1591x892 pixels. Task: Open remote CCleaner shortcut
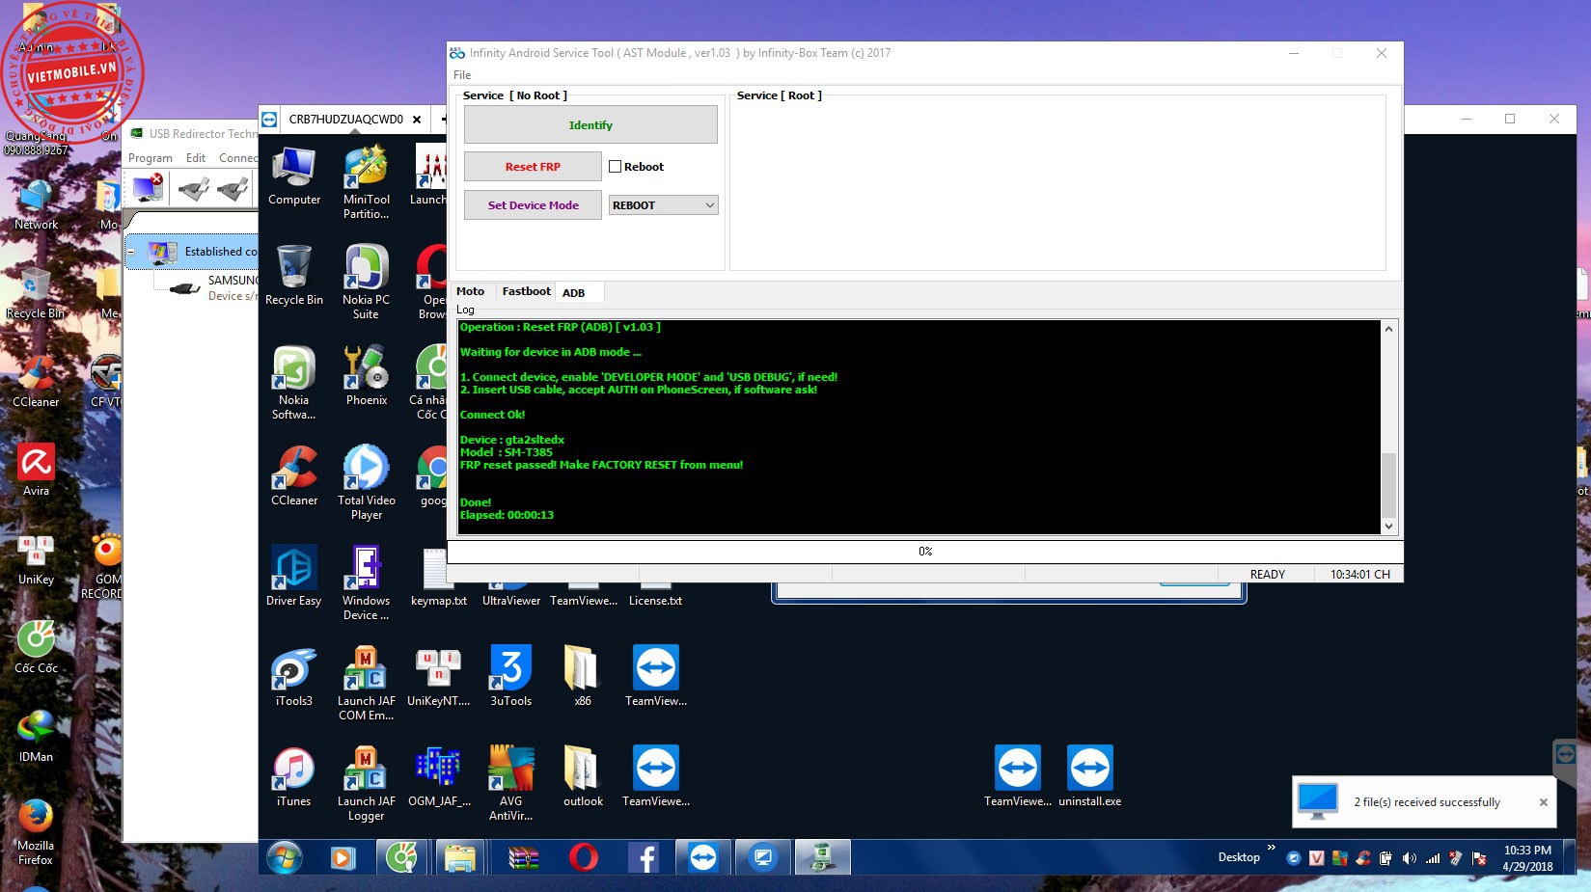tap(294, 476)
